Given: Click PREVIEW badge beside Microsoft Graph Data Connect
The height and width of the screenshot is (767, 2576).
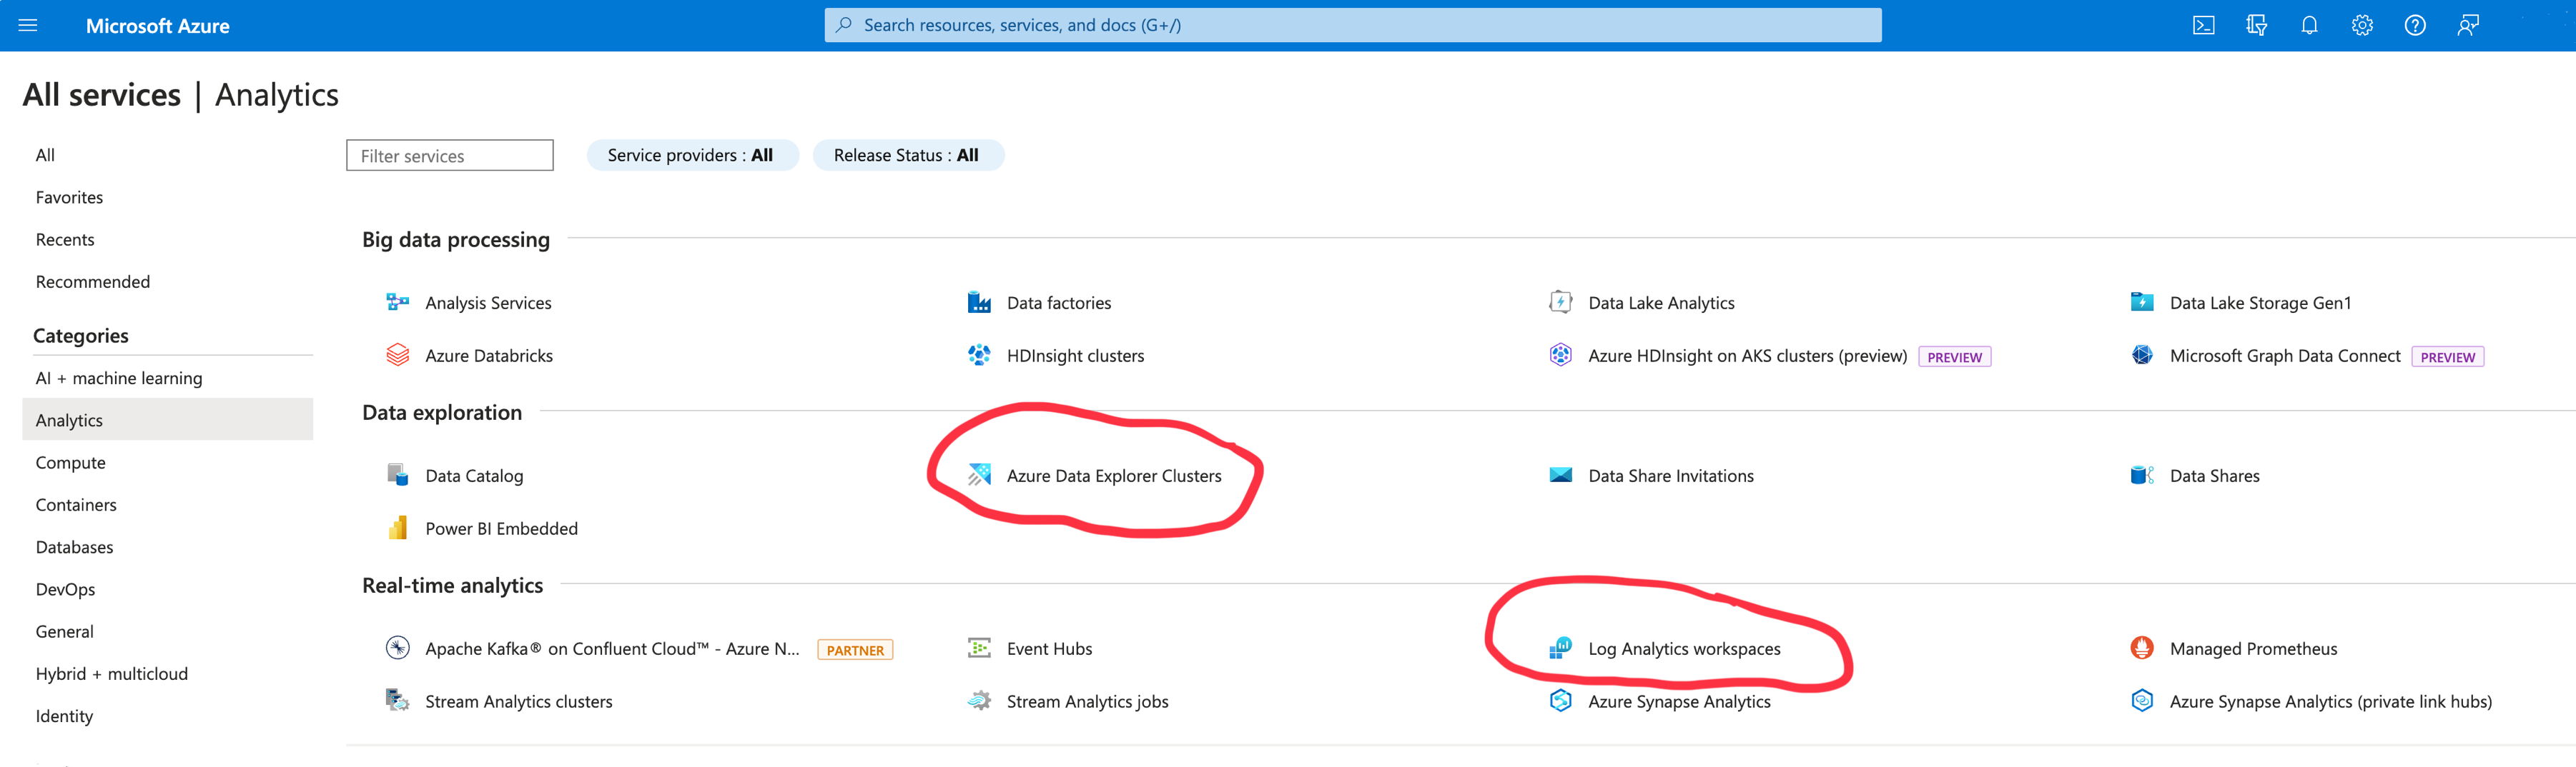Looking at the screenshot, I should pos(2447,356).
